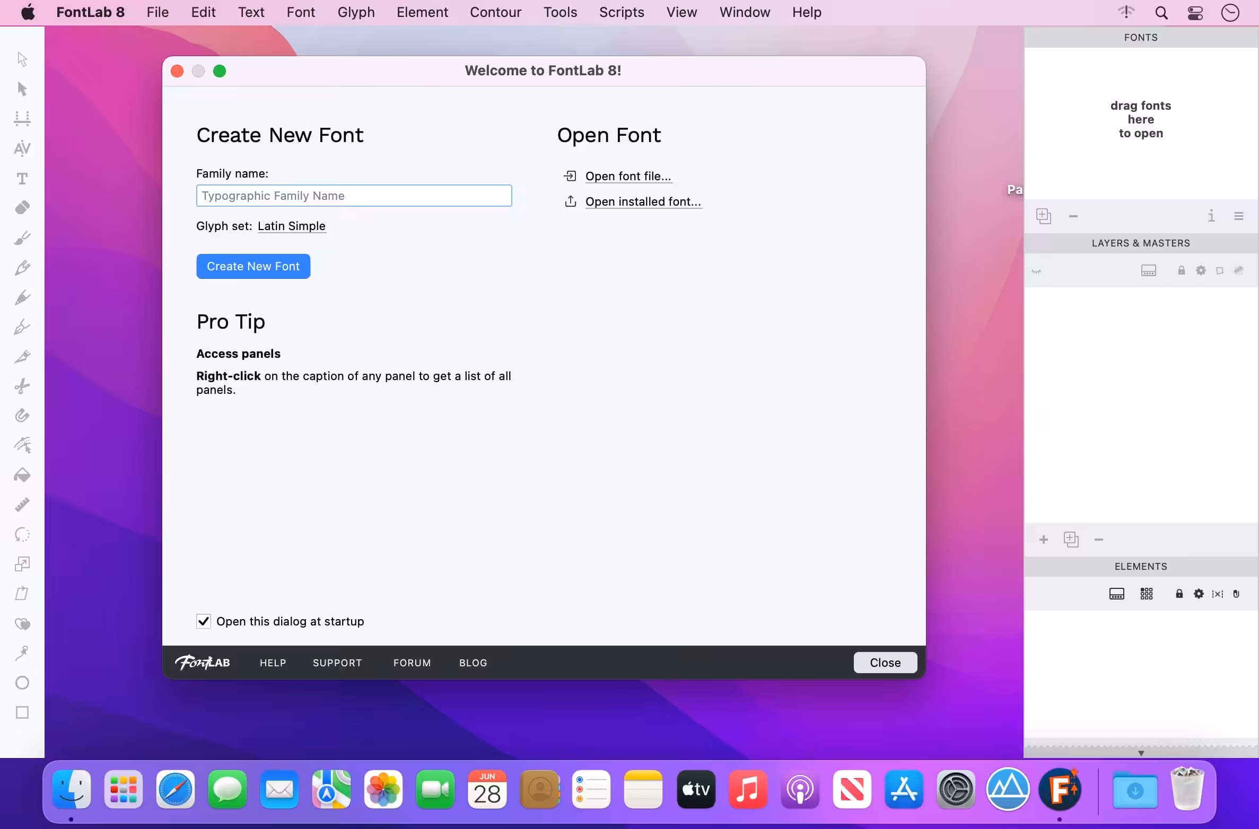This screenshot has height=829, width=1259.
Task: Select the Ellipse tool
Action: click(x=22, y=683)
